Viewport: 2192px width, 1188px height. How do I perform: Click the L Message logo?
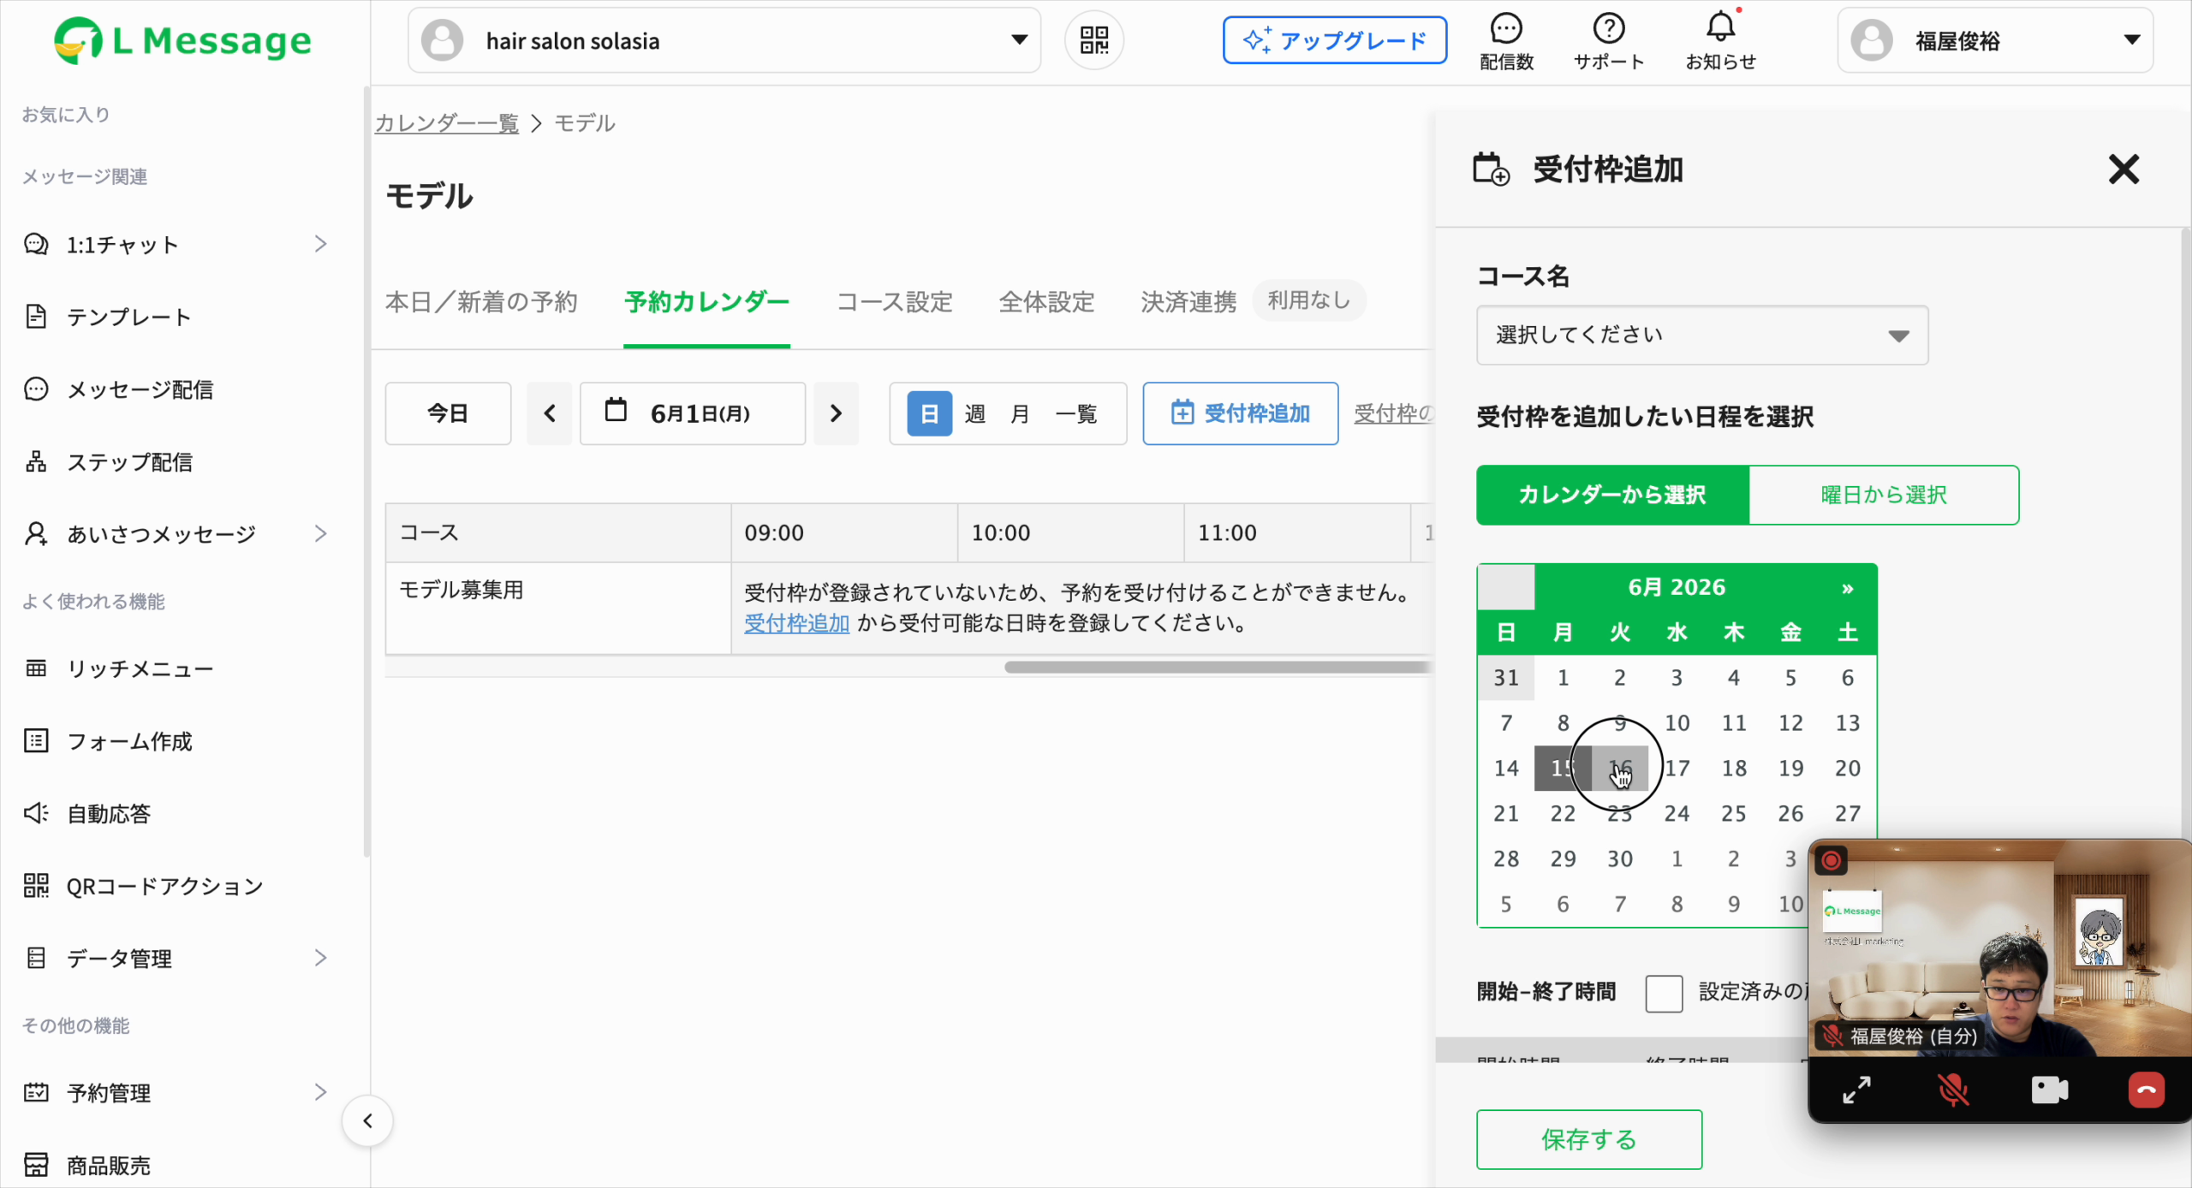click(x=182, y=40)
